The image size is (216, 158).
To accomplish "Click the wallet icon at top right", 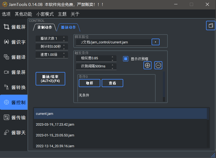I will click(x=211, y=26).
